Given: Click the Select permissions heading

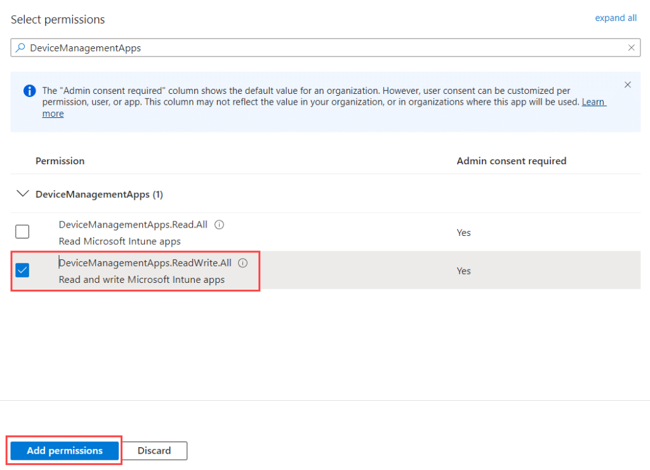Looking at the screenshot, I should click(58, 20).
